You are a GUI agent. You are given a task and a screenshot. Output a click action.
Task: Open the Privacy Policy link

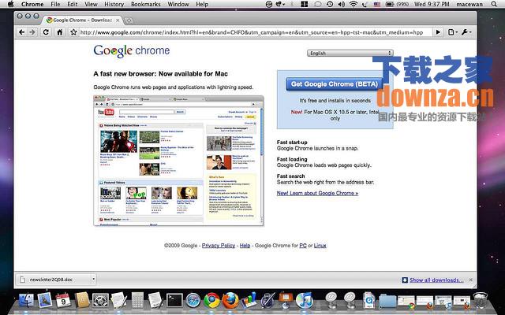pos(218,246)
